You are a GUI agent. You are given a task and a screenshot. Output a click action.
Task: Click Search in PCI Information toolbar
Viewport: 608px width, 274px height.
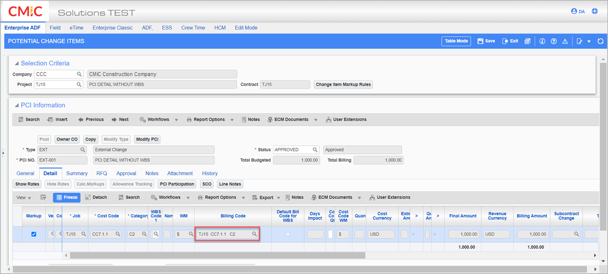pyautogui.click(x=29, y=119)
